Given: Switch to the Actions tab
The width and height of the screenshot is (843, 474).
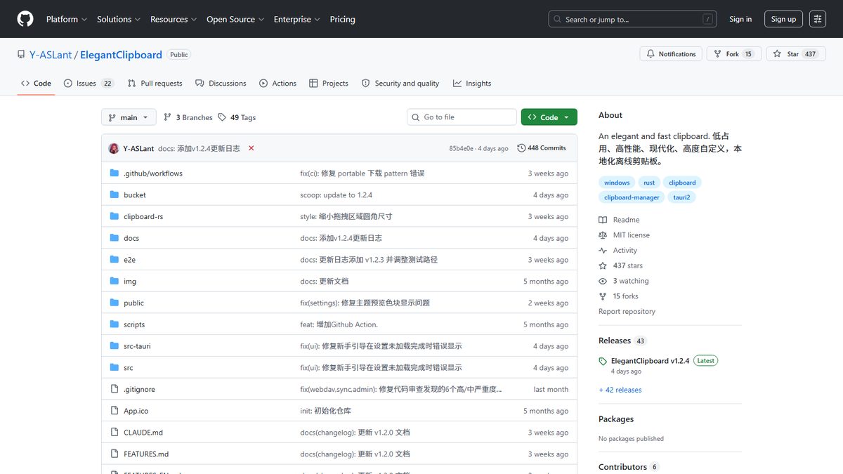Looking at the screenshot, I should point(278,83).
